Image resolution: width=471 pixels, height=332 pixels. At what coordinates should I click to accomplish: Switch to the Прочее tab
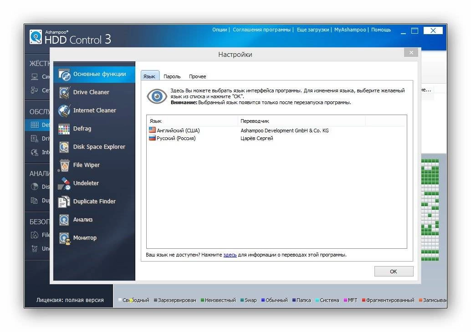(197, 76)
